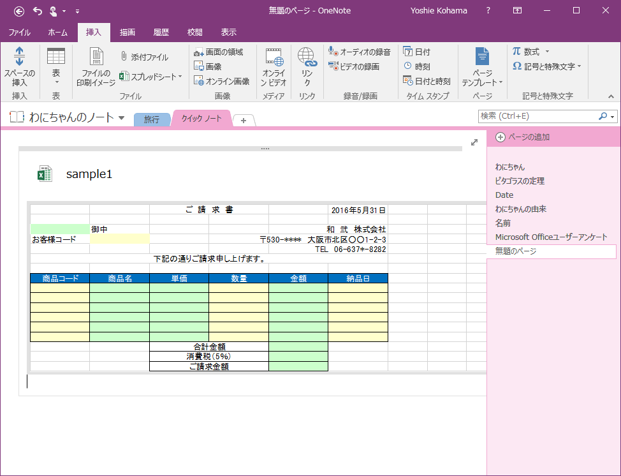Toggle touch/mouse mode icon
This screenshot has height=476, width=621.
click(53, 11)
